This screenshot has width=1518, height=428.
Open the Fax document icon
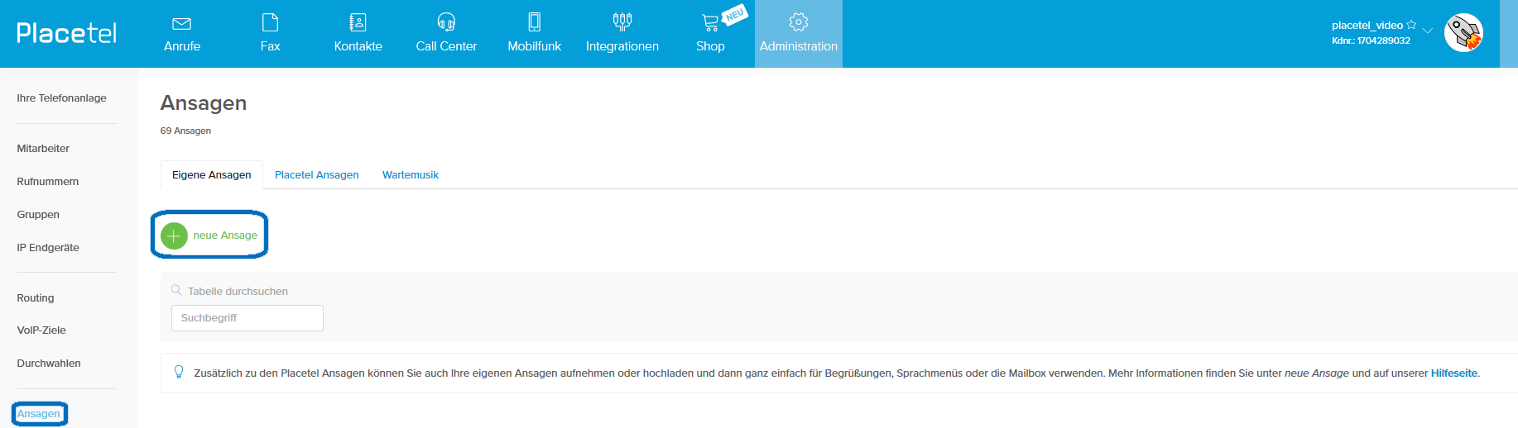click(x=270, y=22)
